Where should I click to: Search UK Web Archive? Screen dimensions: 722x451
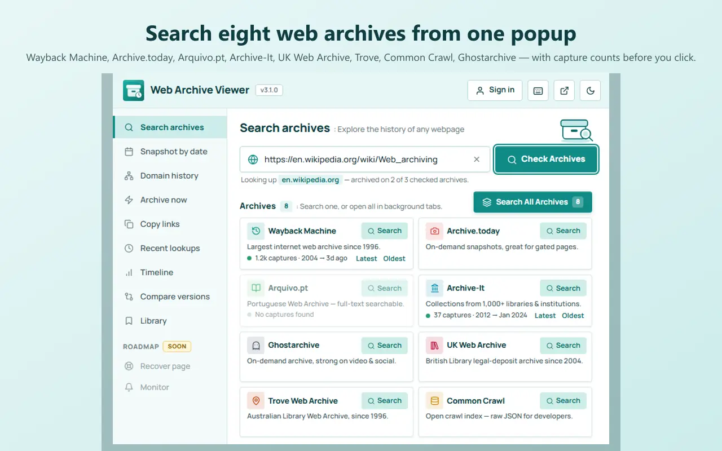click(x=563, y=346)
